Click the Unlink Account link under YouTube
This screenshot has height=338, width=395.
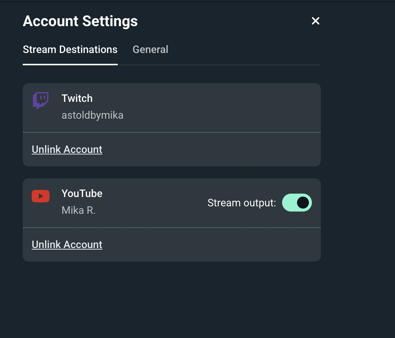[x=67, y=244]
